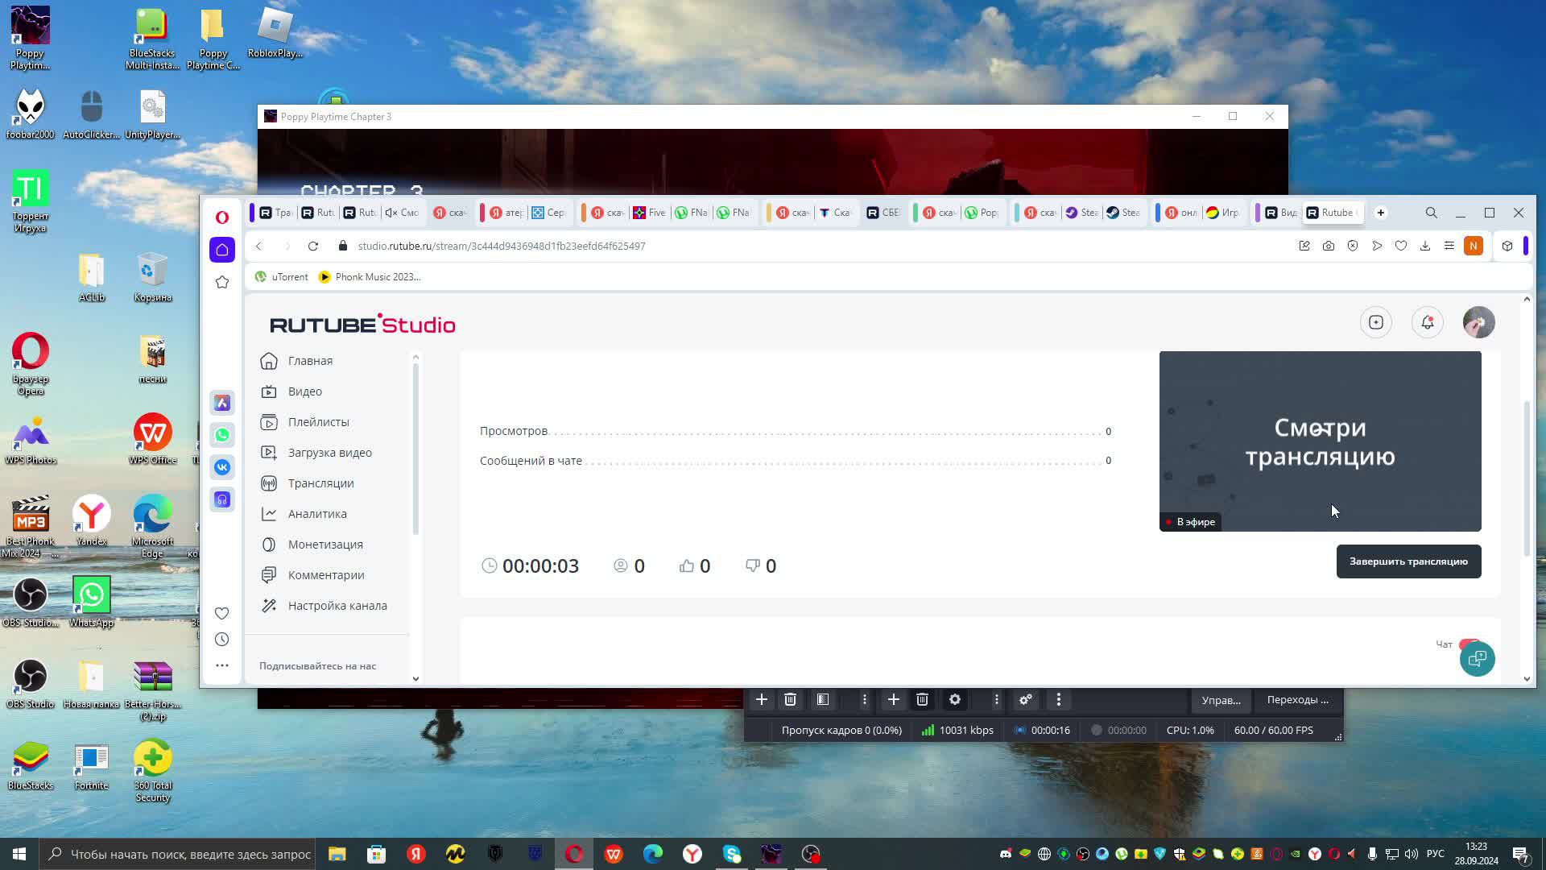
Task: Open the Opera easy setup icon
Action: (x=1449, y=246)
